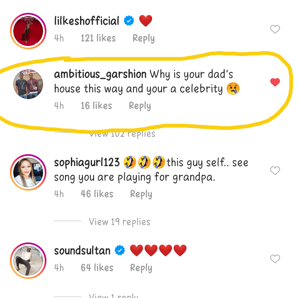
Task: Reply to ambitious_garshion's comment
Action: tap(140, 106)
